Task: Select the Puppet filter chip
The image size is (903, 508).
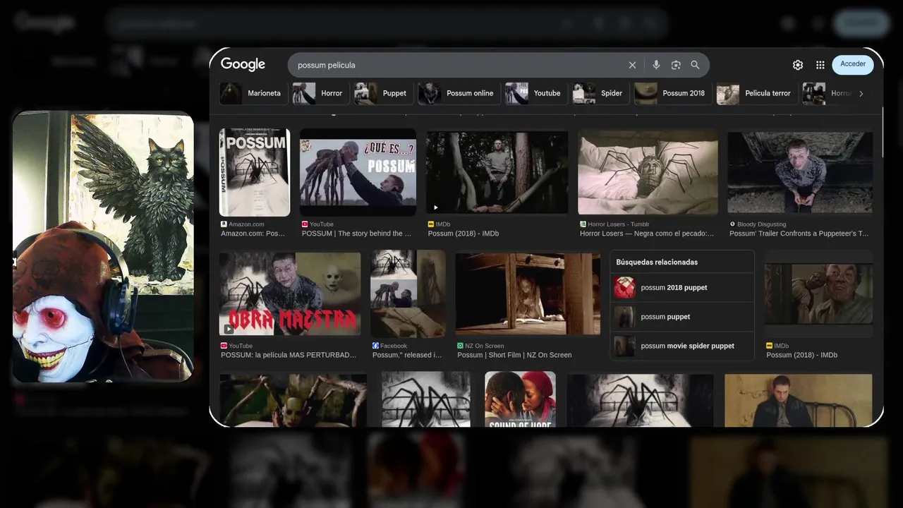Action: tap(382, 93)
